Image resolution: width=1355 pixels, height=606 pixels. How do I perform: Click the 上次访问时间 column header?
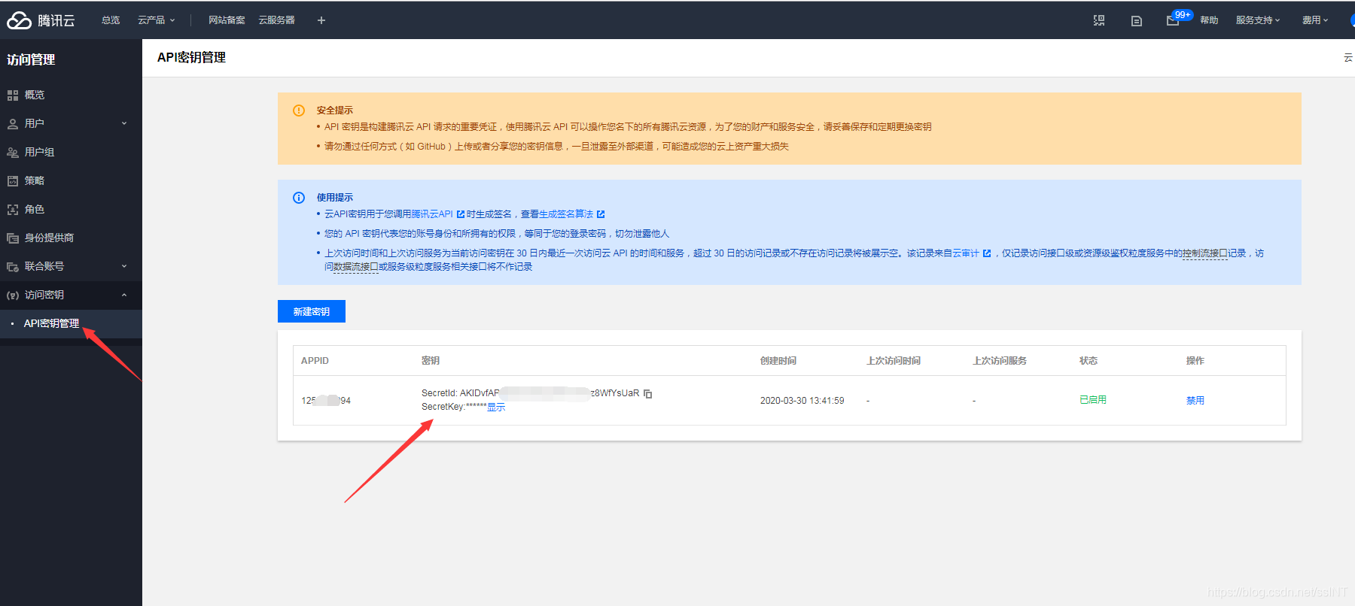coord(894,361)
